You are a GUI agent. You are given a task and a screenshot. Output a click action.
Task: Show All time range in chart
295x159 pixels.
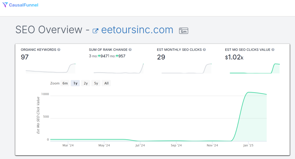pyautogui.click(x=106, y=83)
